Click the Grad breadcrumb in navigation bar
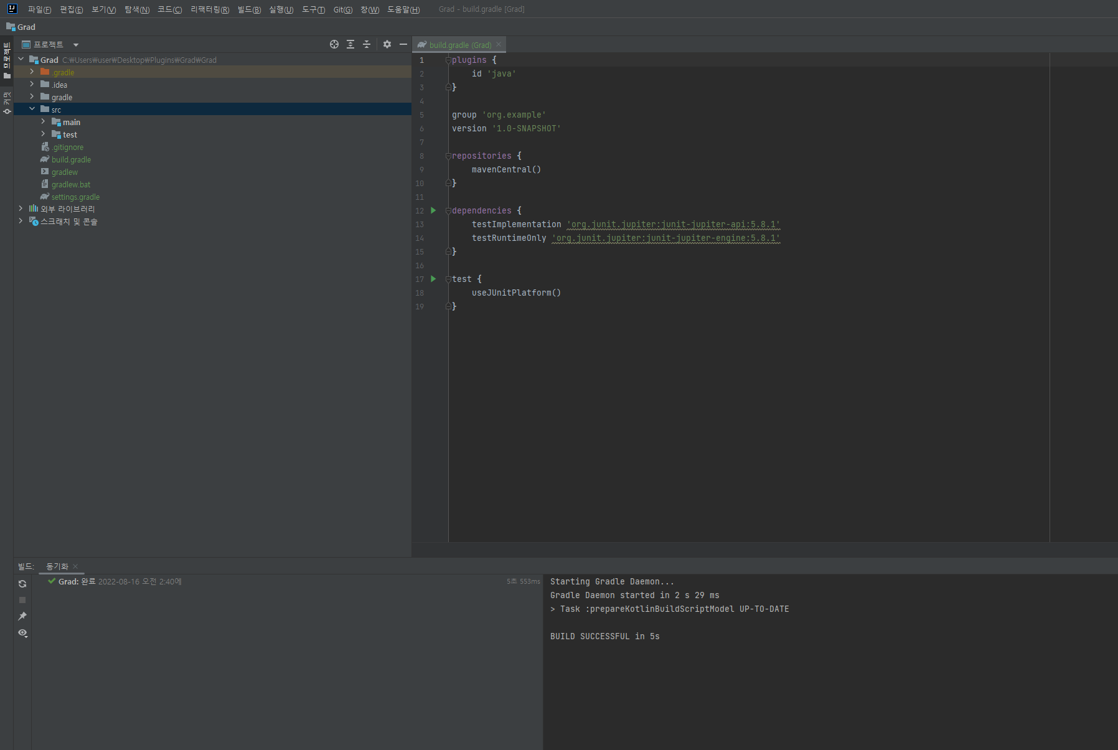 point(21,27)
